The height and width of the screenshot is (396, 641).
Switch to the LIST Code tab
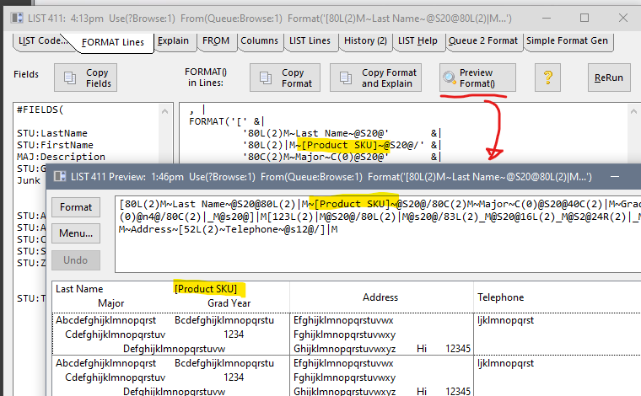tap(41, 40)
